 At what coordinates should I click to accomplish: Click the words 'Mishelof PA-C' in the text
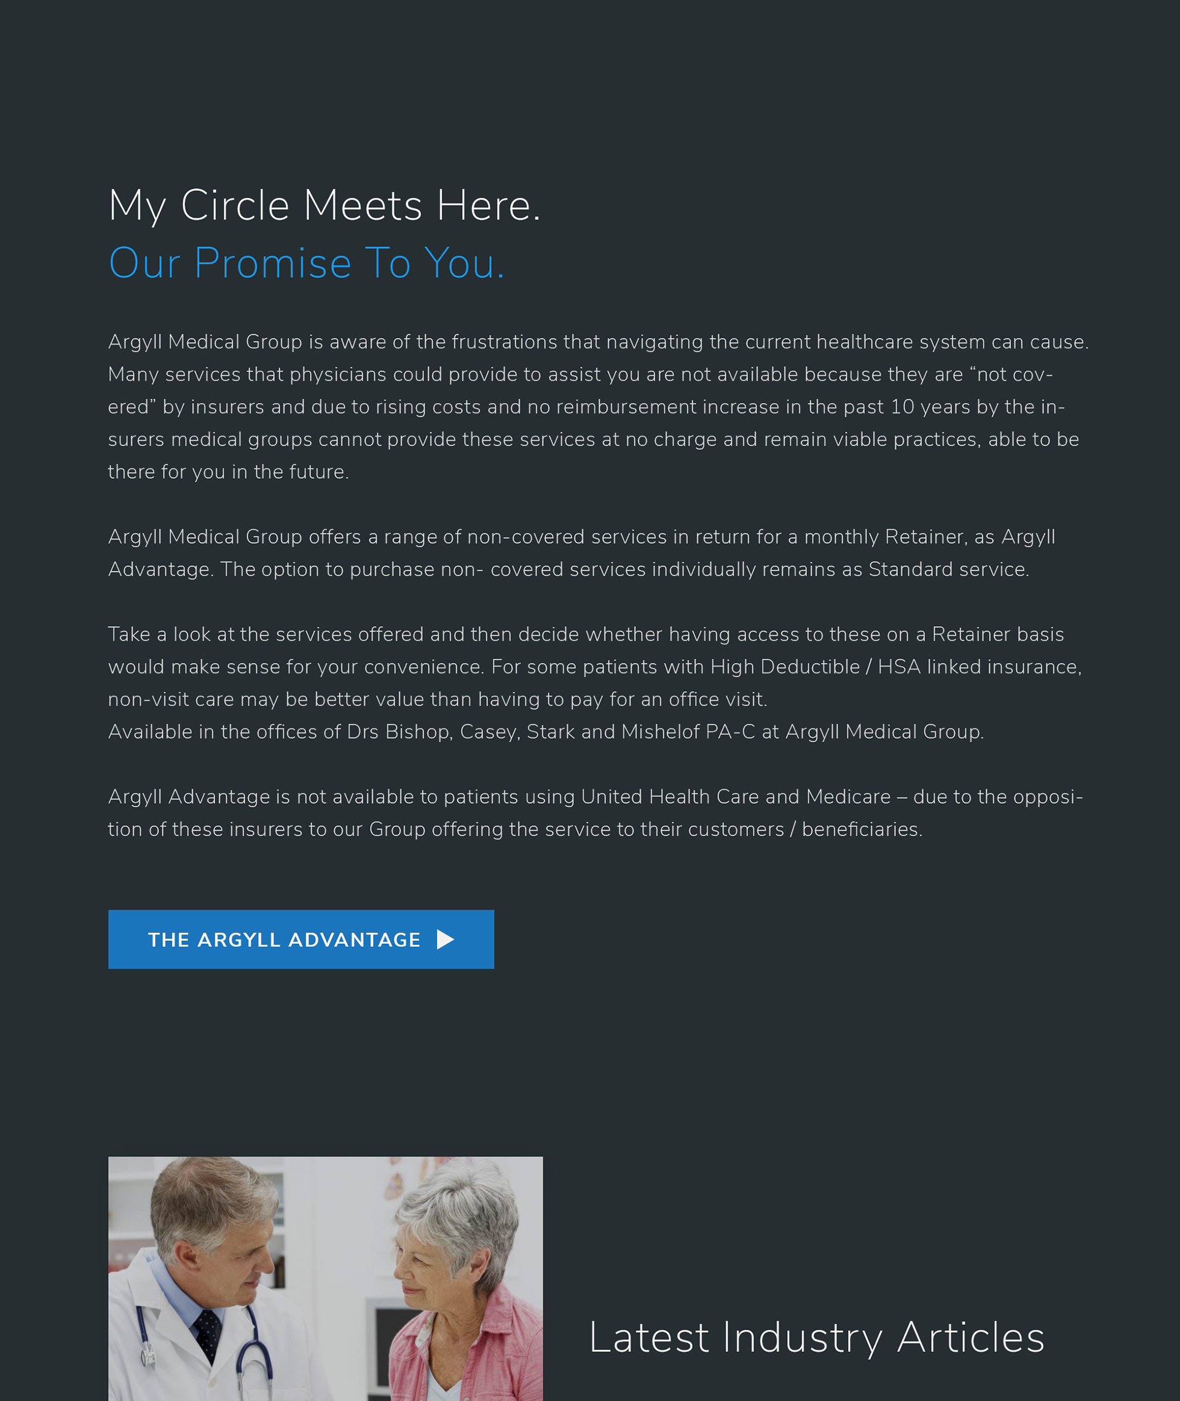[688, 732]
